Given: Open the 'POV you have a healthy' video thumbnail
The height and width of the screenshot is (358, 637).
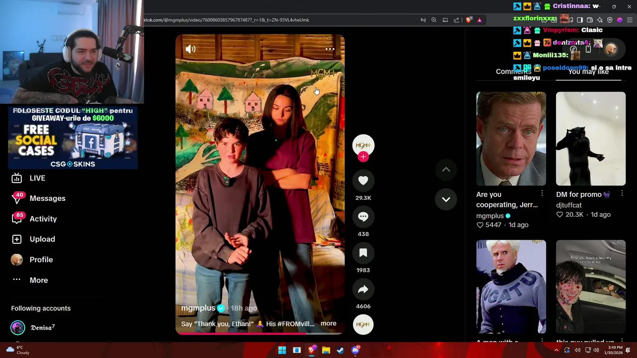Looking at the screenshot, I should click(x=591, y=287).
